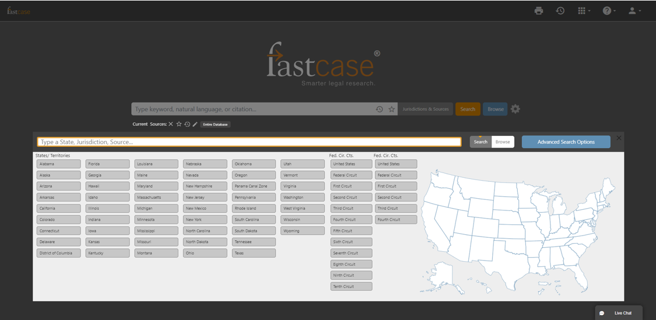Select Search mode in the jurisdiction panel toggle
Viewport: 656px width, 320px height.
pyautogui.click(x=480, y=142)
